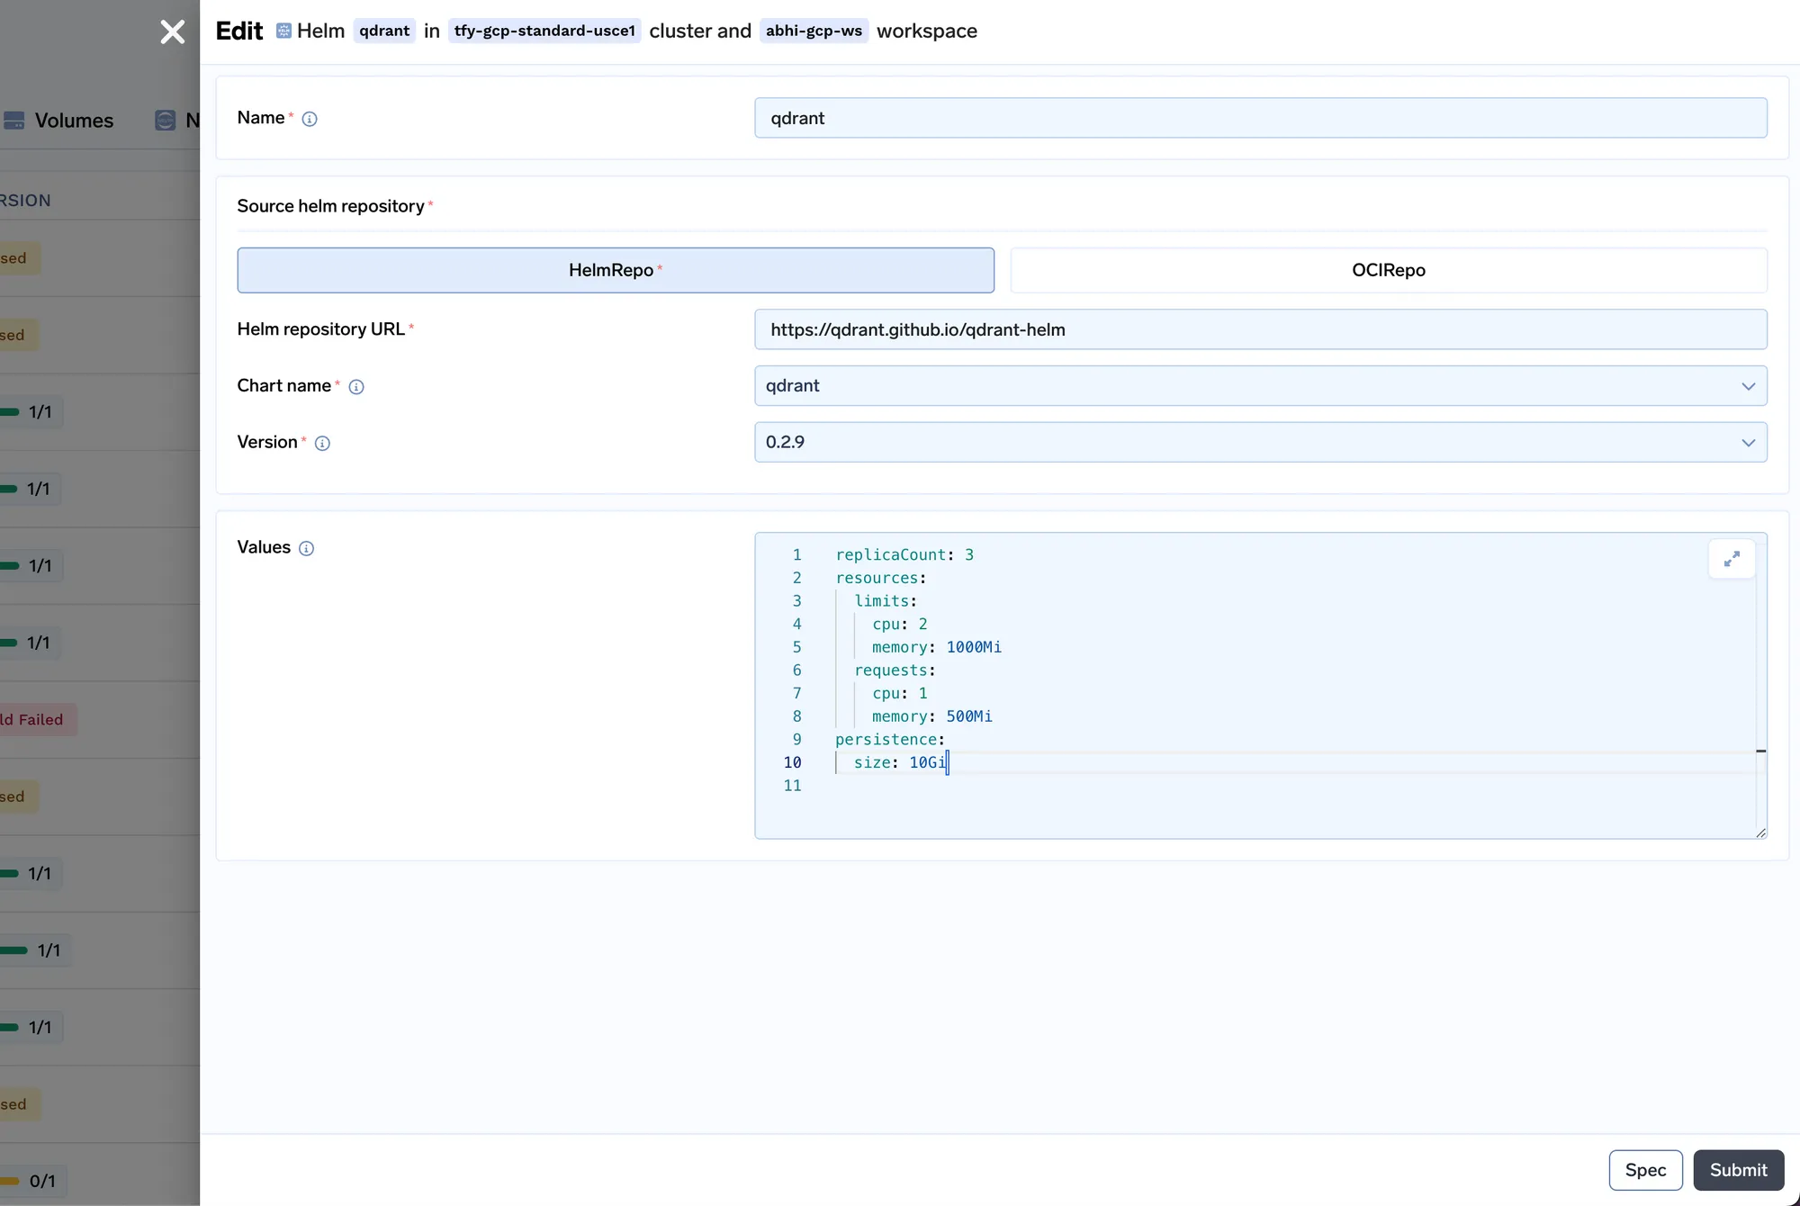Click the info icon beside Chart name
1800x1206 pixels.
tap(356, 387)
